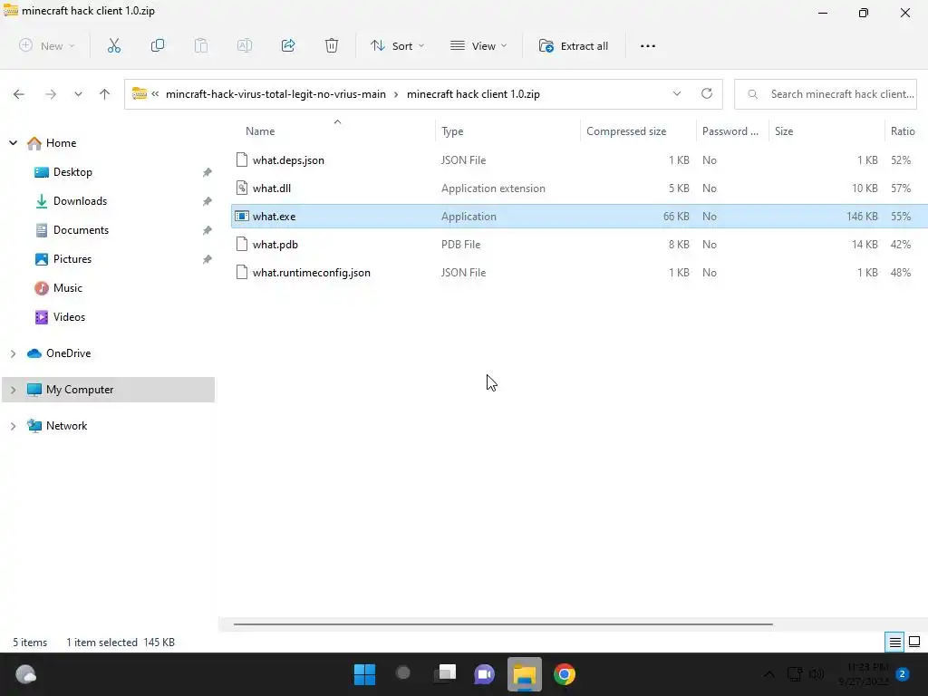Open the View dropdown menu

[x=478, y=46]
